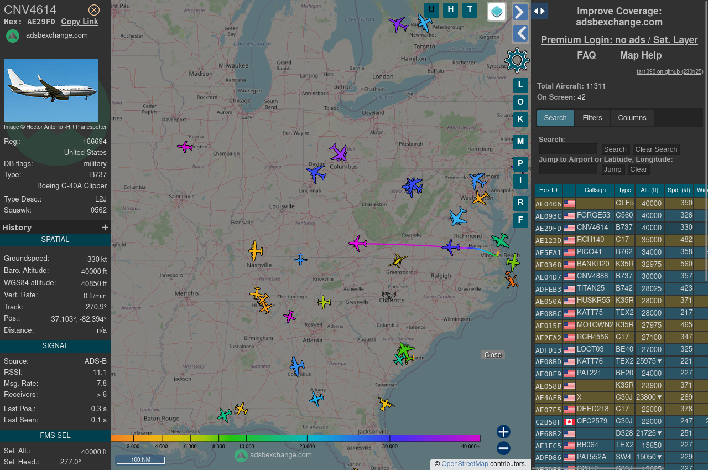Open the Map Help link

641,55
